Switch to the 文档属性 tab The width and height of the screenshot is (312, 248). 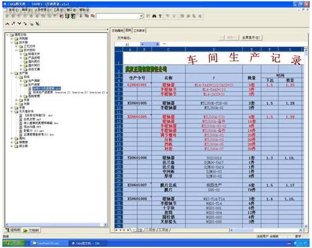coord(118,31)
